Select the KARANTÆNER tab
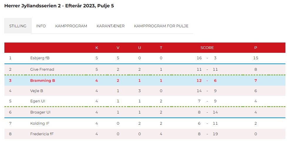Viewport: 291px width, 149px height. [111, 26]
